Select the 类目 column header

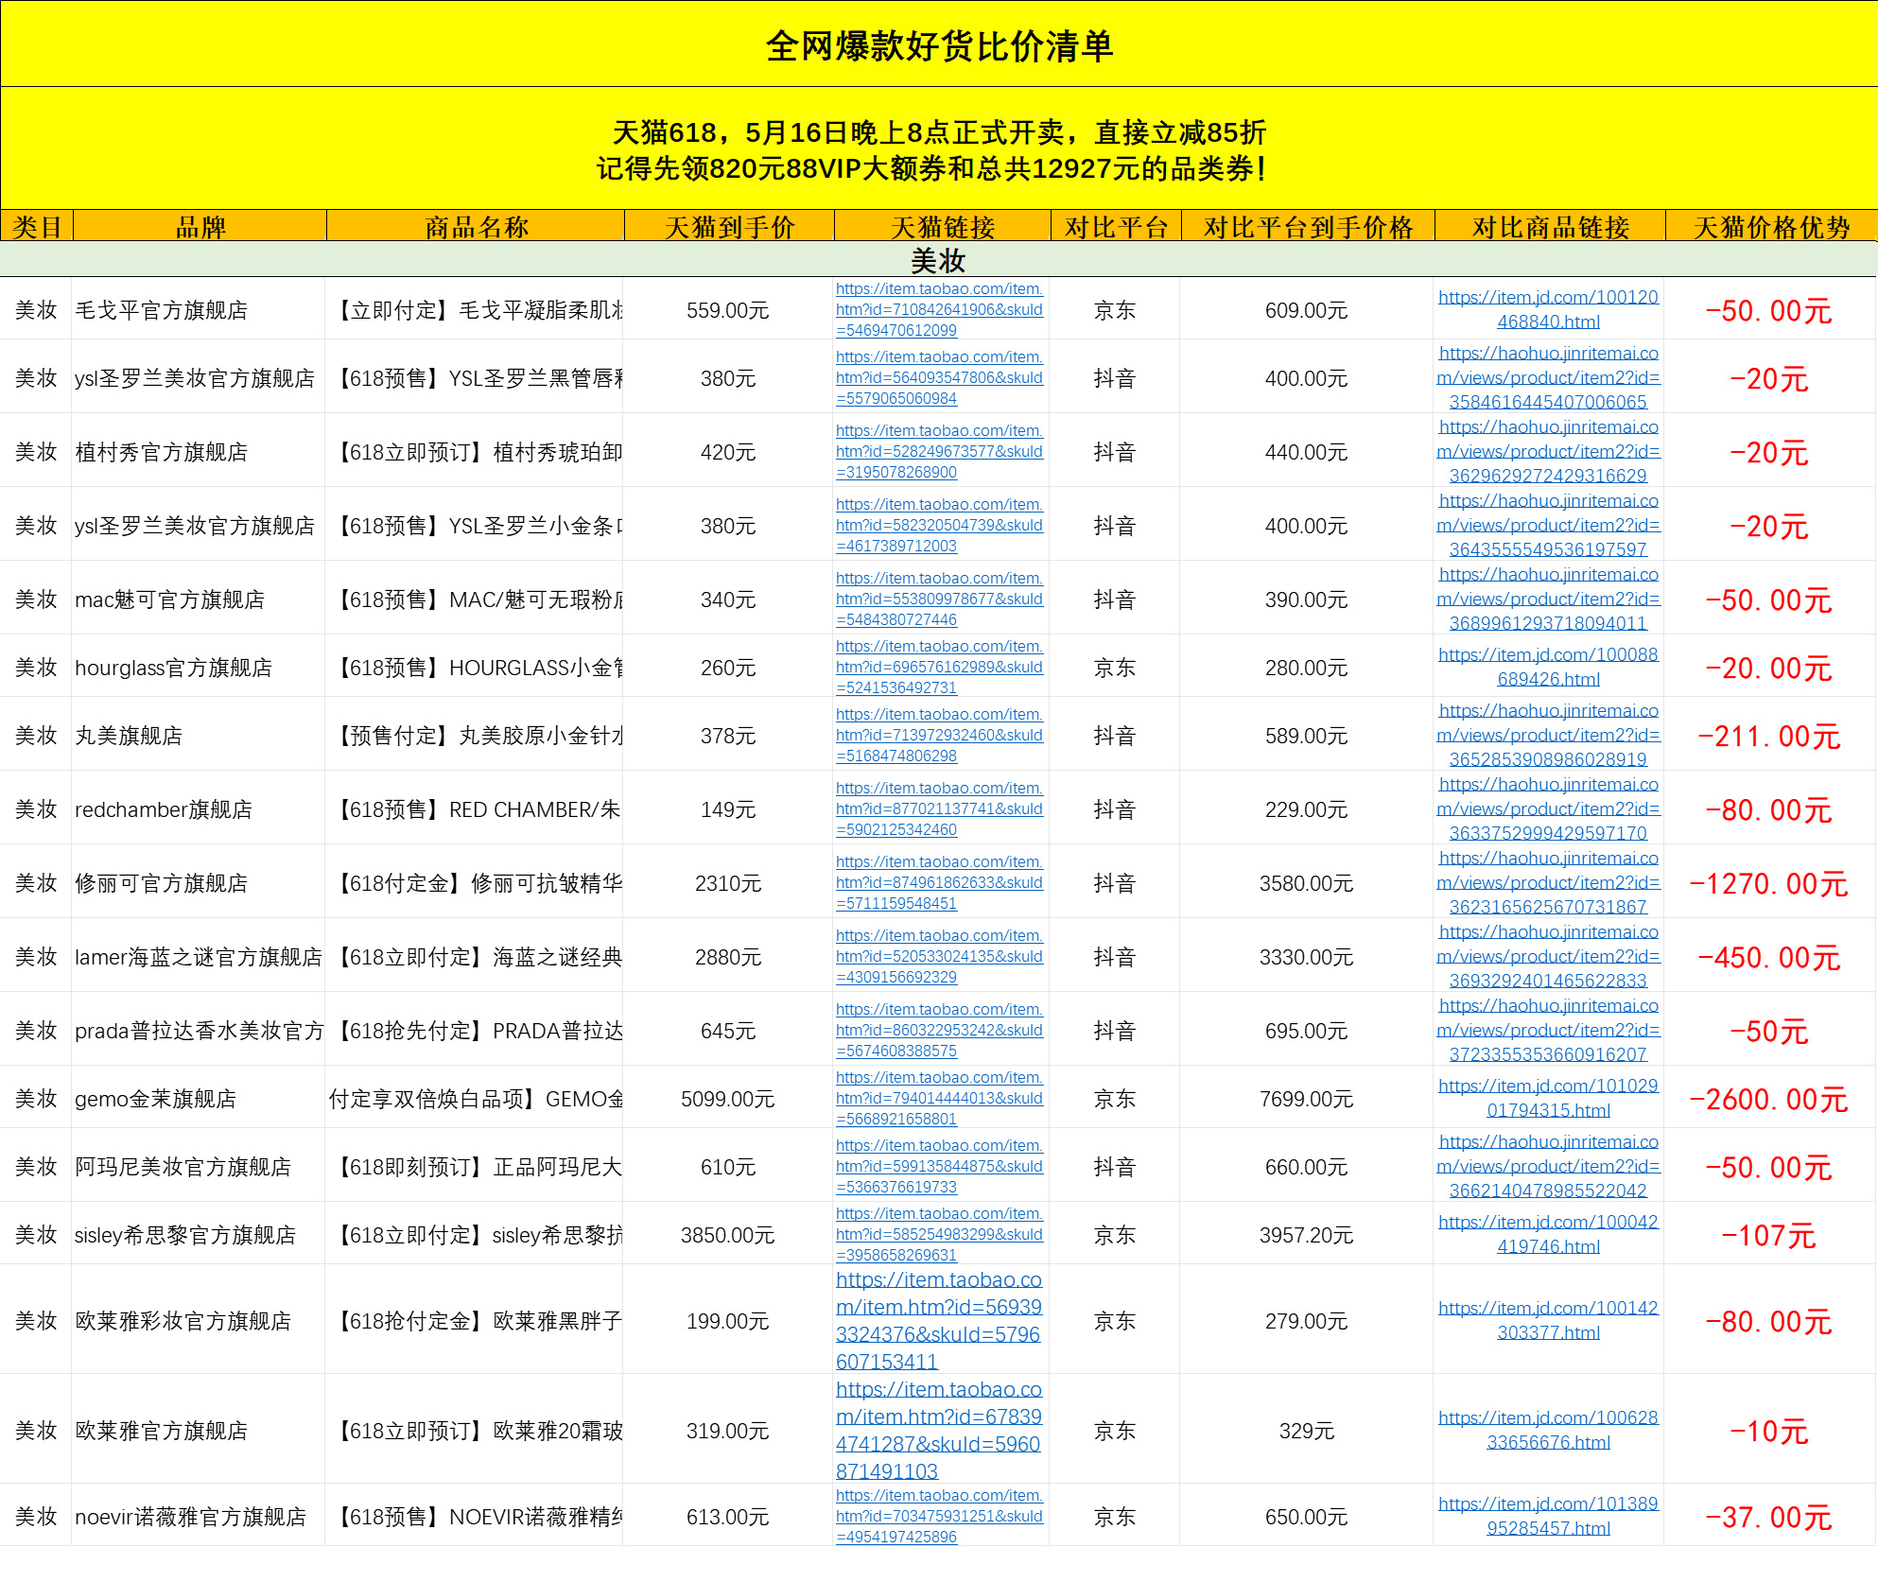(x=37, y=226)
